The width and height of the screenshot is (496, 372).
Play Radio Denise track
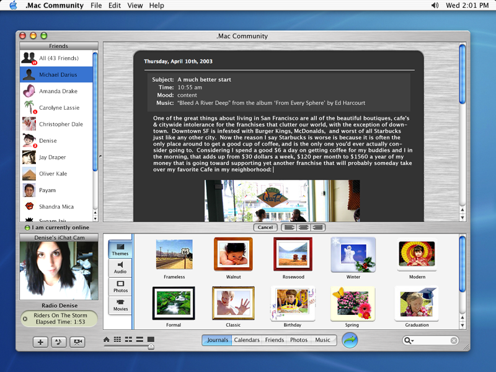pyautogui.click(x=25, y=319)
